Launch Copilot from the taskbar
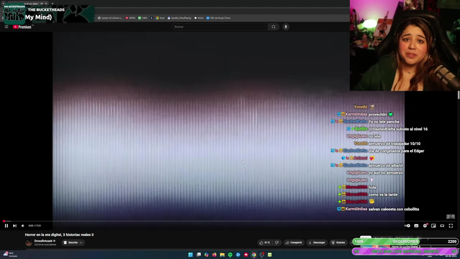Screen dimensions: 460x259 tap(206, 255)
